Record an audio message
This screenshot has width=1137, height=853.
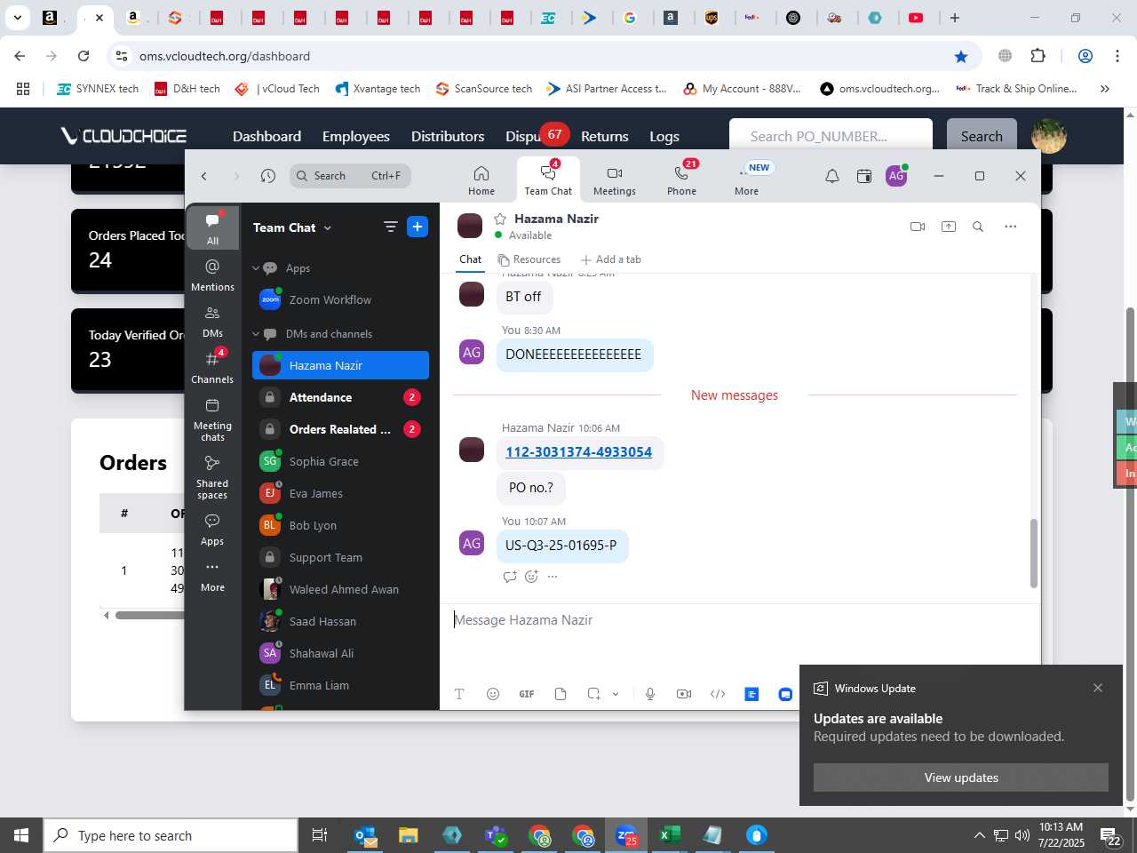[650, 694]
